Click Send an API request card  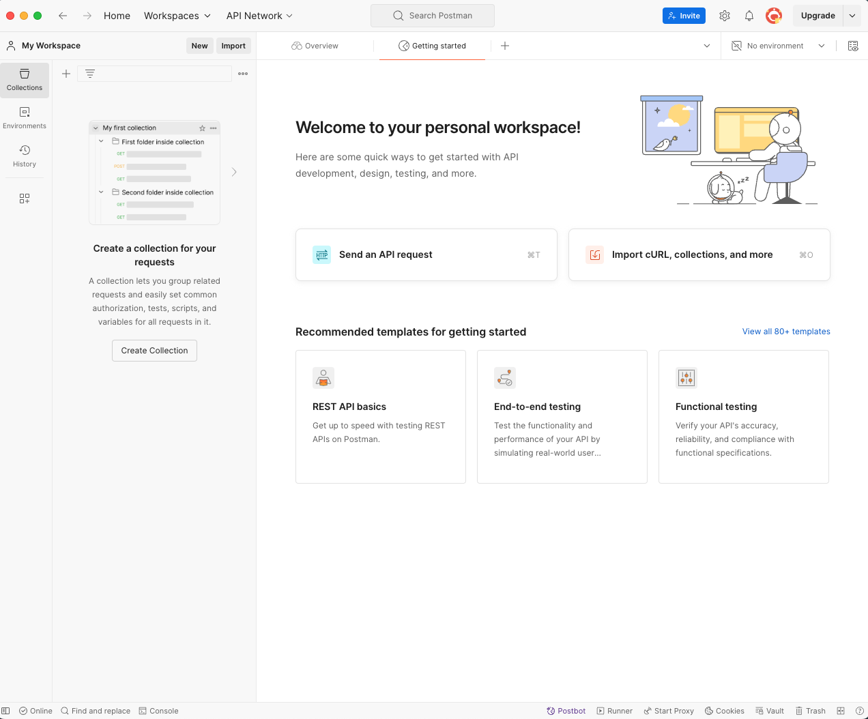(x=426, y=254)
